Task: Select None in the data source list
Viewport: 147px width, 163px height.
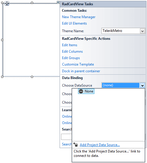Action: (x=86, y=91)
